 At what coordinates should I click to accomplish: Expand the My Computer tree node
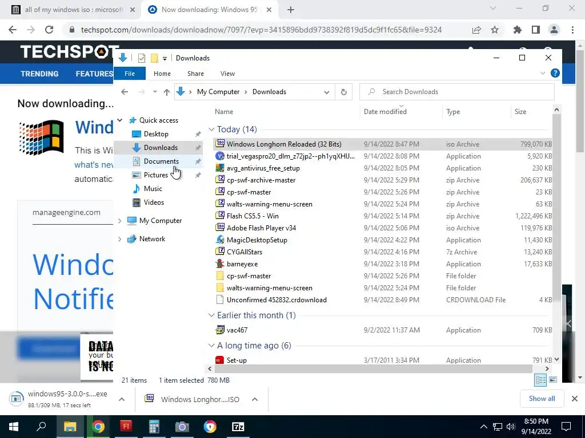click(120, 221)
